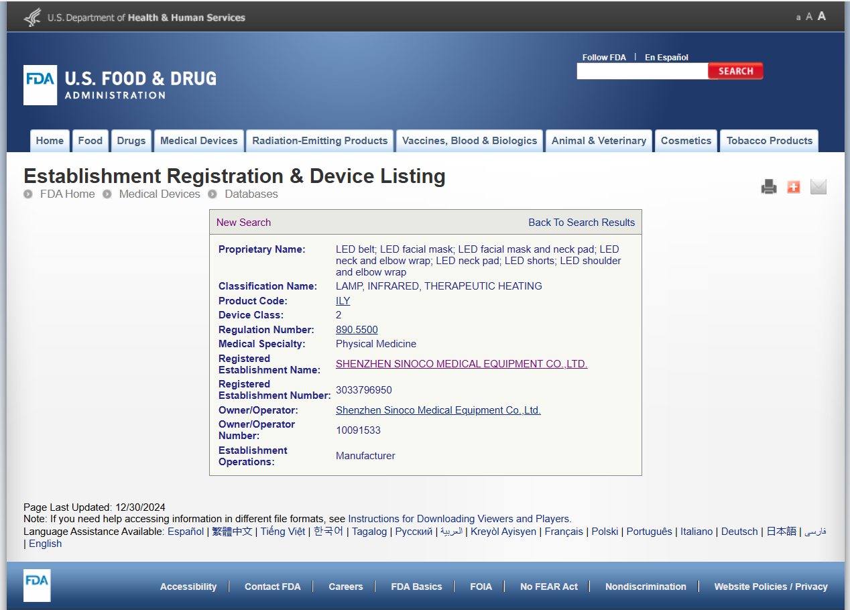Share page with the plus icon

pyautogui.click(x=794, y=187)
